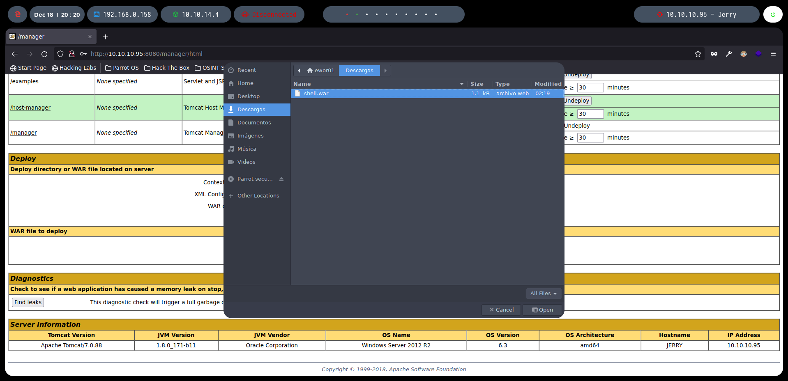Open Documentos in the sidebar
This screenshot has height=381, width=788.
click(257, 123)
